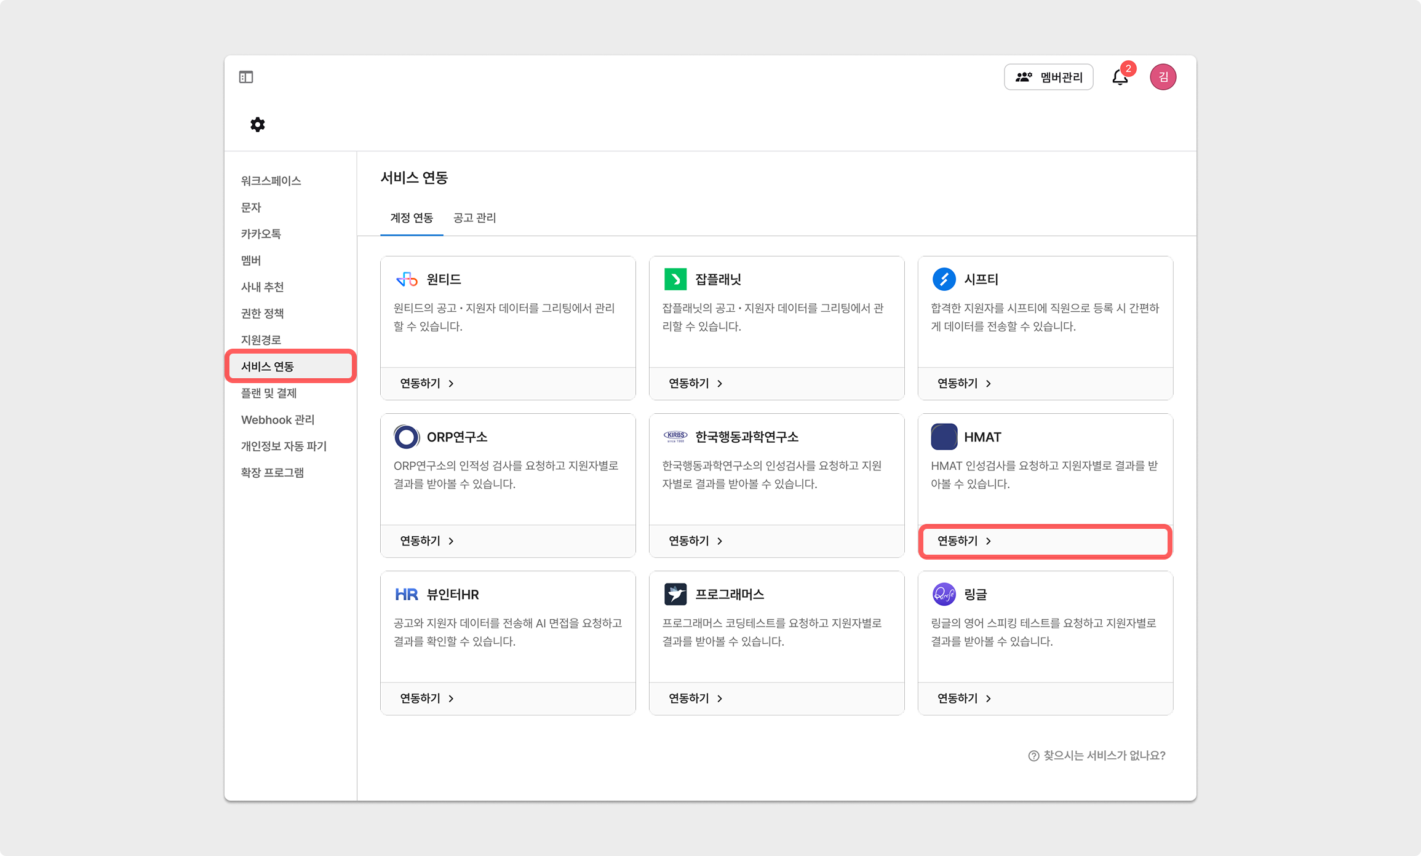1421x856 pixels.
Task: Switch to the 공고 관리 tab
Action: pos(474,218)
